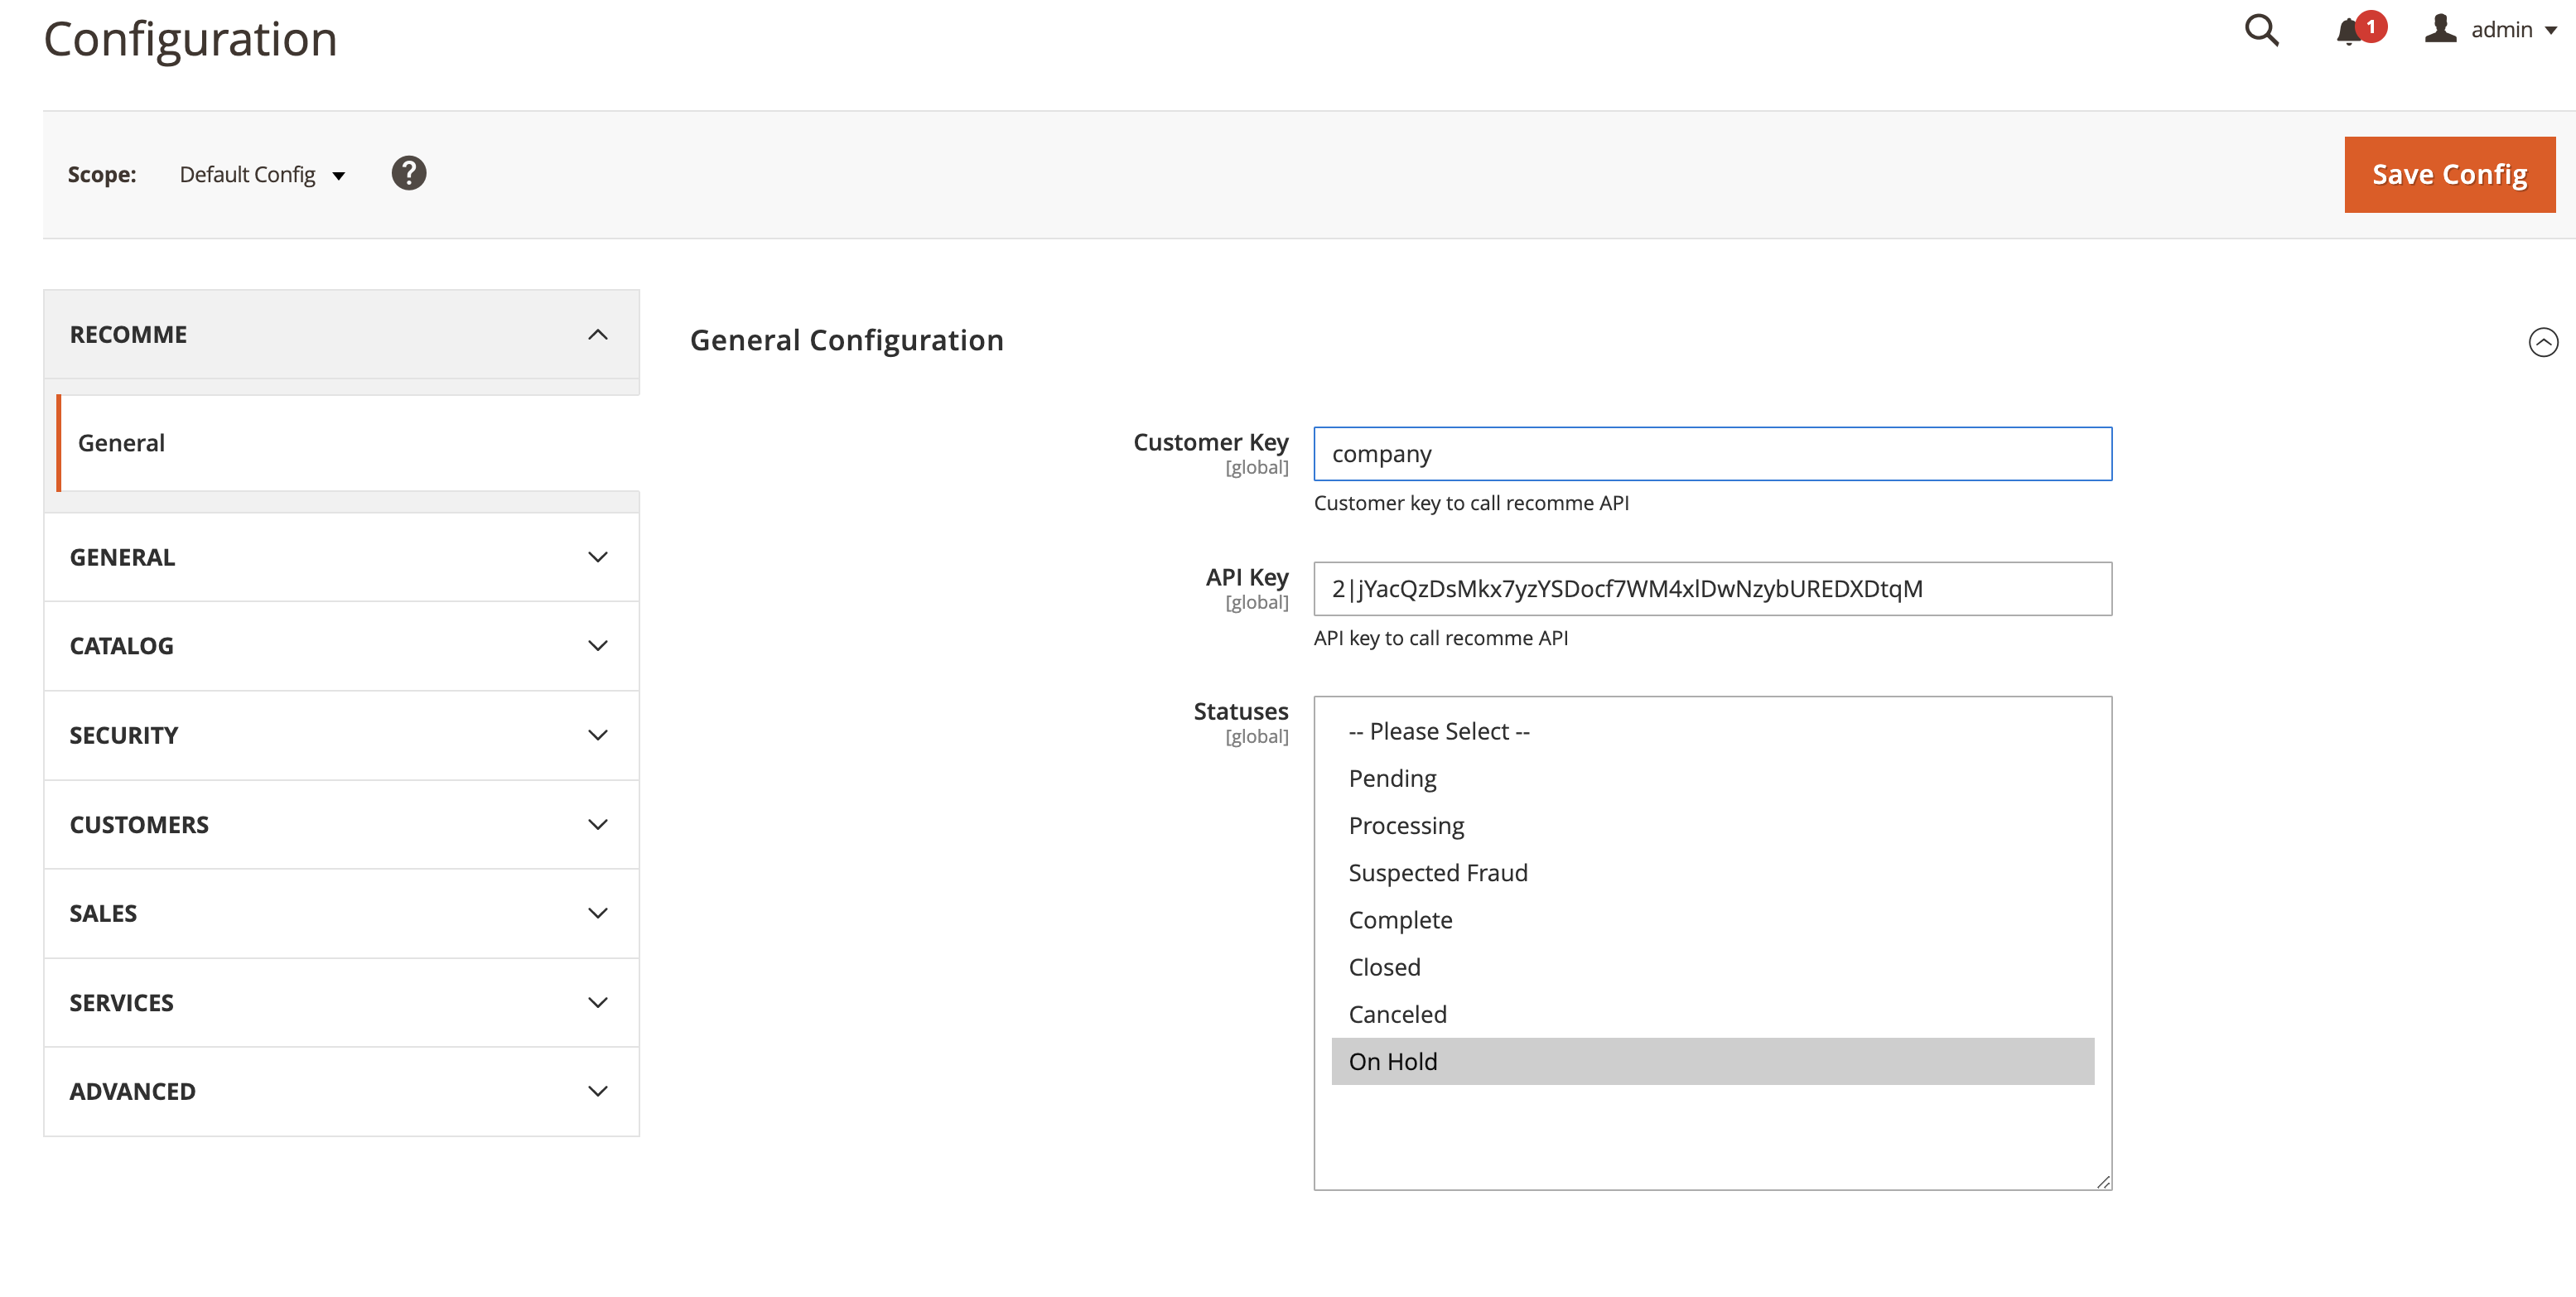Collapse the General Configuration section

(x=2543, y=342)
